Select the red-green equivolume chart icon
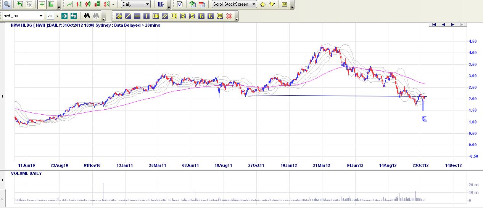Screen dimensions: 483x208 pos(97,5)
